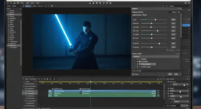Click the pencil icon in the Effects header

(178, 9)
